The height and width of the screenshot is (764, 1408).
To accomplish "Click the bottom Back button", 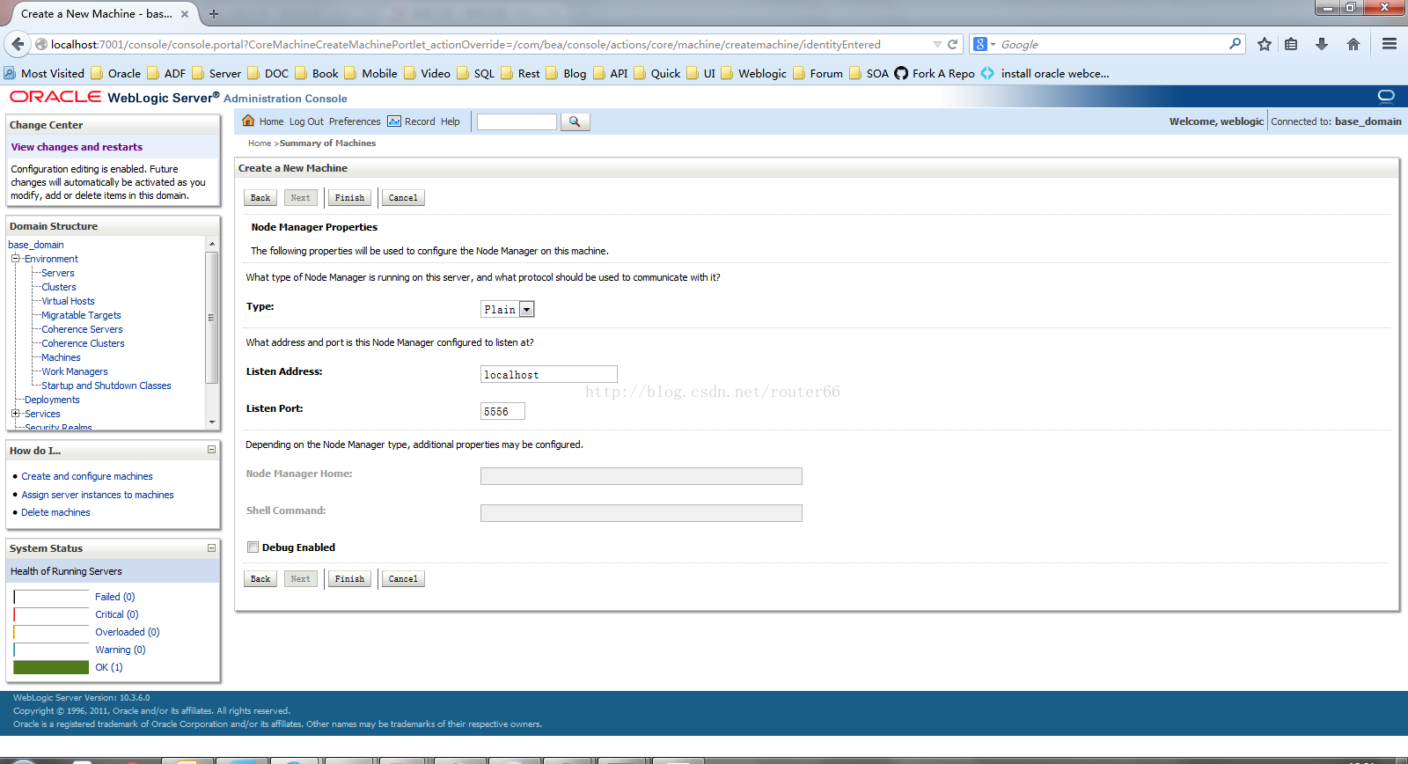I will point(260,578).
